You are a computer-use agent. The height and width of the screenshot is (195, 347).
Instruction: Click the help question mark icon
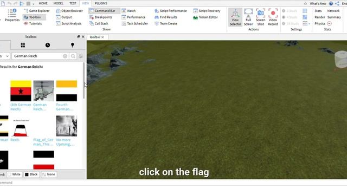(331, 4)
